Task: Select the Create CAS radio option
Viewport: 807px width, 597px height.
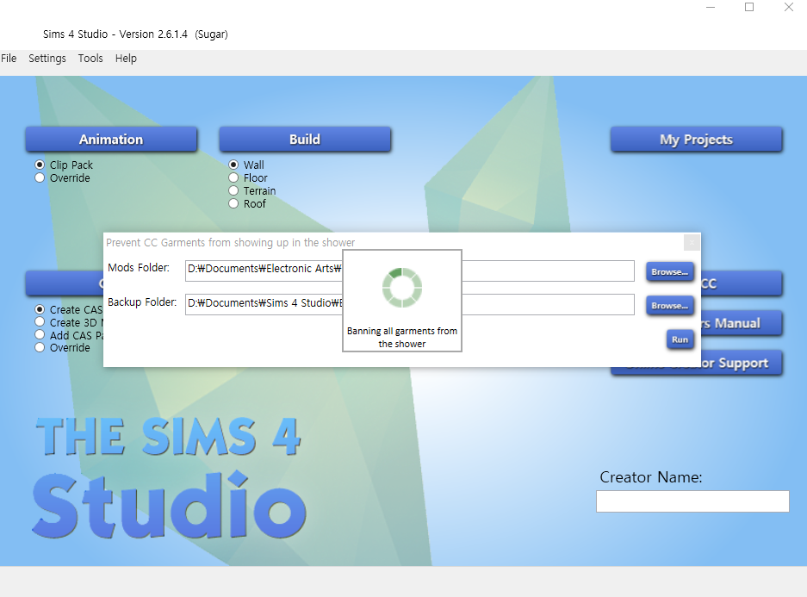Action: [x=69, y=309]
